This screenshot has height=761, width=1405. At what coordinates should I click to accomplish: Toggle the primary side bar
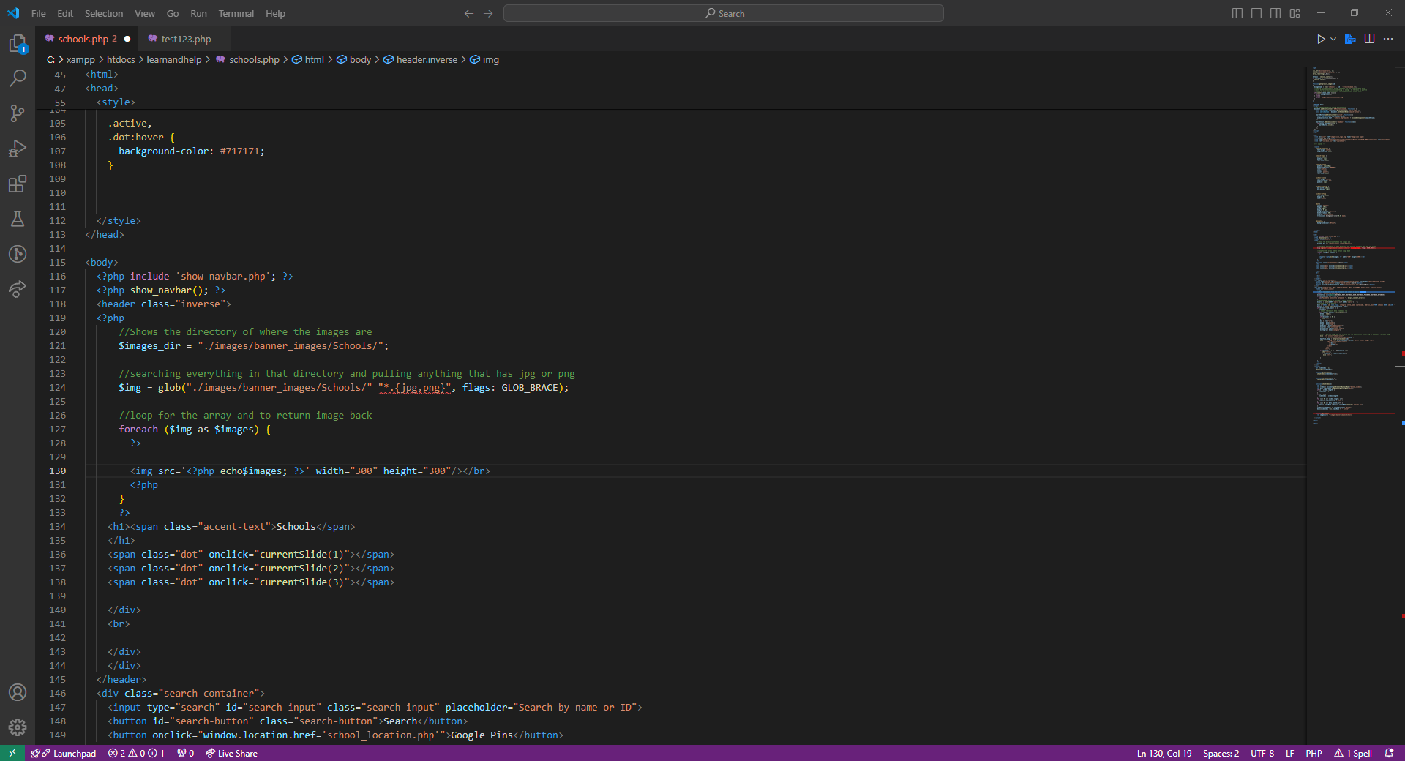1237,13
